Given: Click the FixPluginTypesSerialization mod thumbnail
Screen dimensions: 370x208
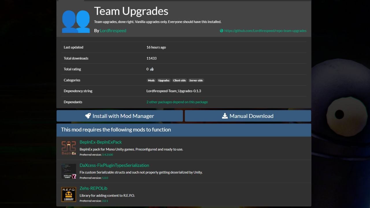Looking at the screenshot, I should coord(69,171).
